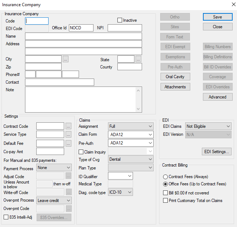
Task: Click the City lookup ellipsis button
Action: point(66,59)
